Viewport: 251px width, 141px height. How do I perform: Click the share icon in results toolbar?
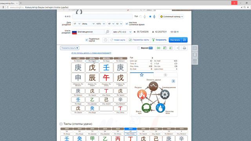click(178, 48)
